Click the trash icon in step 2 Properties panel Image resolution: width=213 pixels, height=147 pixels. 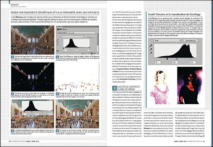pyautogui.click(x=95, y=53)
